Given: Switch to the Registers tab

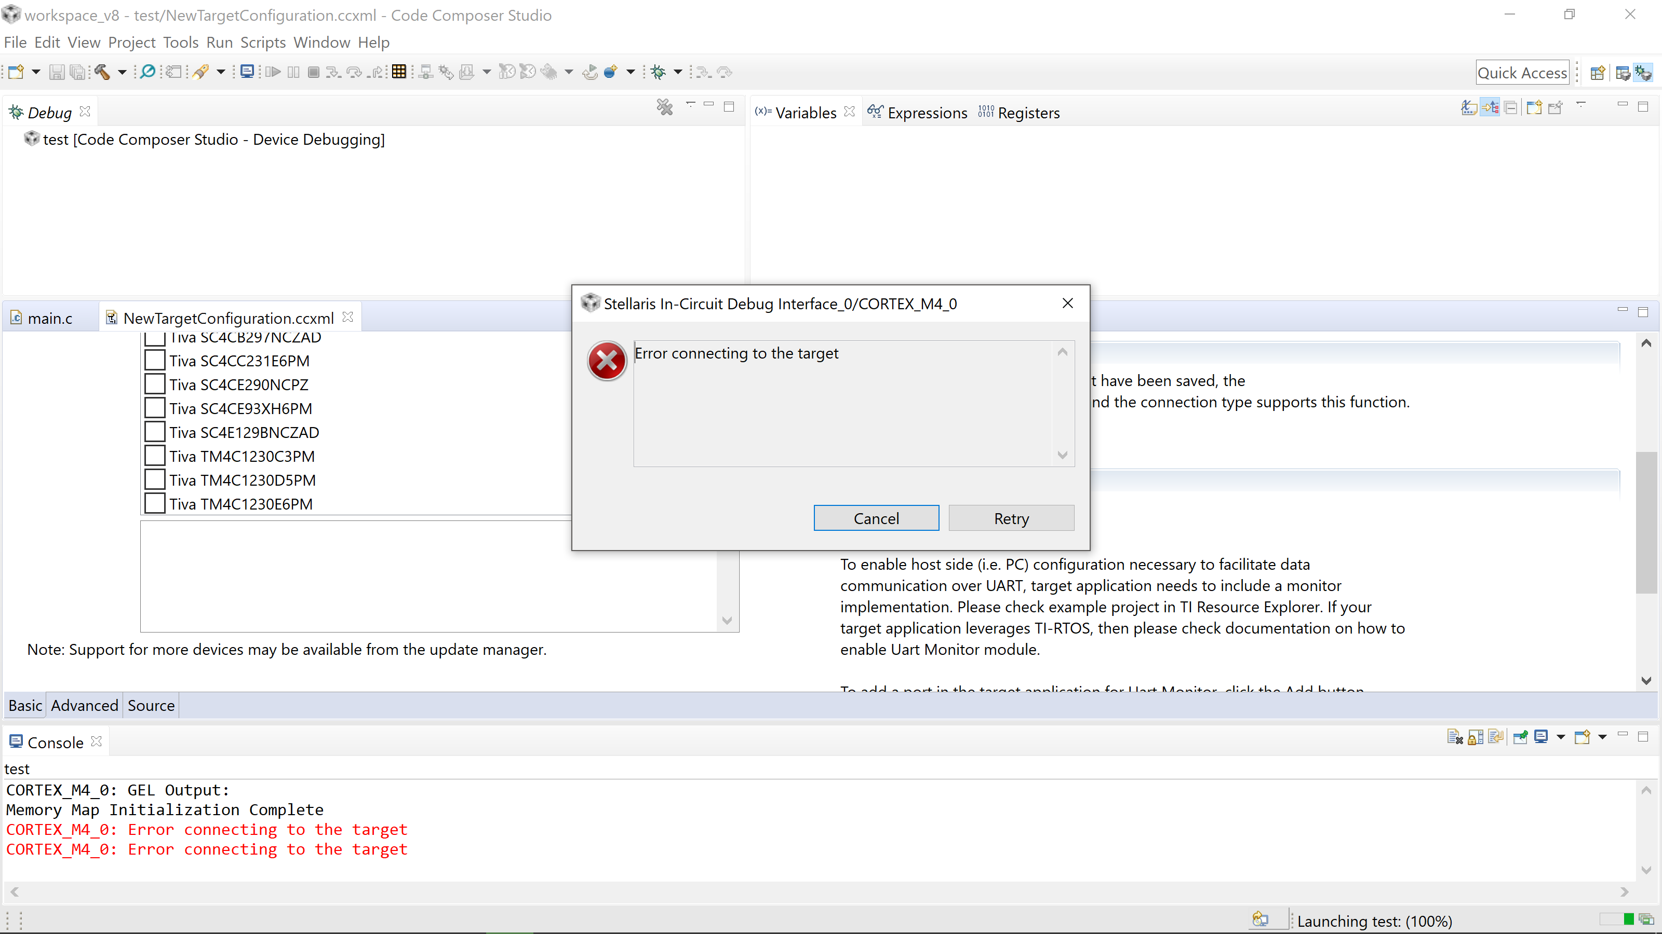Looking at the screenshot, I should (1018, 113).
